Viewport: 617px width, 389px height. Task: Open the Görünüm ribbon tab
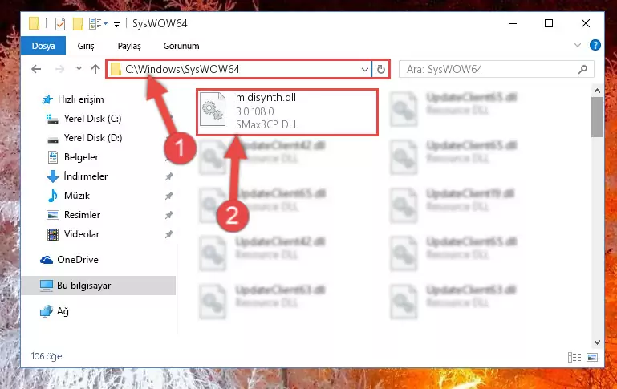click(181, 46)
